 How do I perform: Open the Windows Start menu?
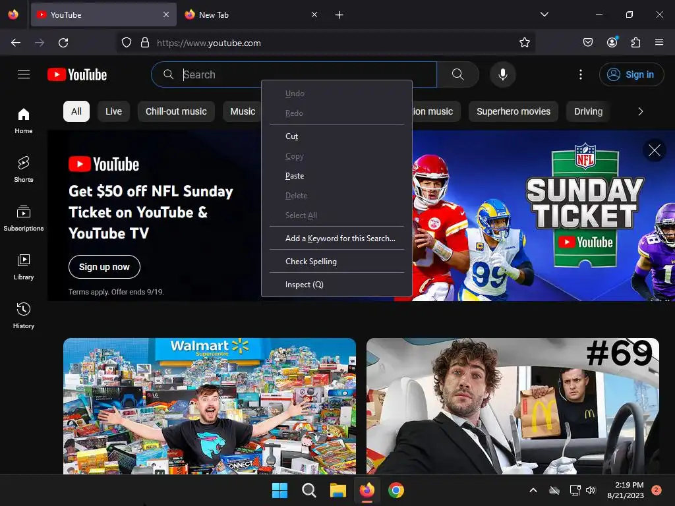pyautogui.click(x=279, y=490)
